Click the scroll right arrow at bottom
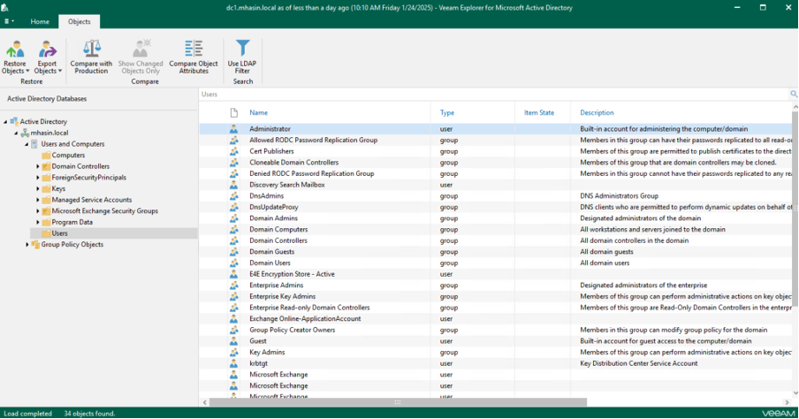The height and width of the screenshot is (419, 799). coord(787,402)
